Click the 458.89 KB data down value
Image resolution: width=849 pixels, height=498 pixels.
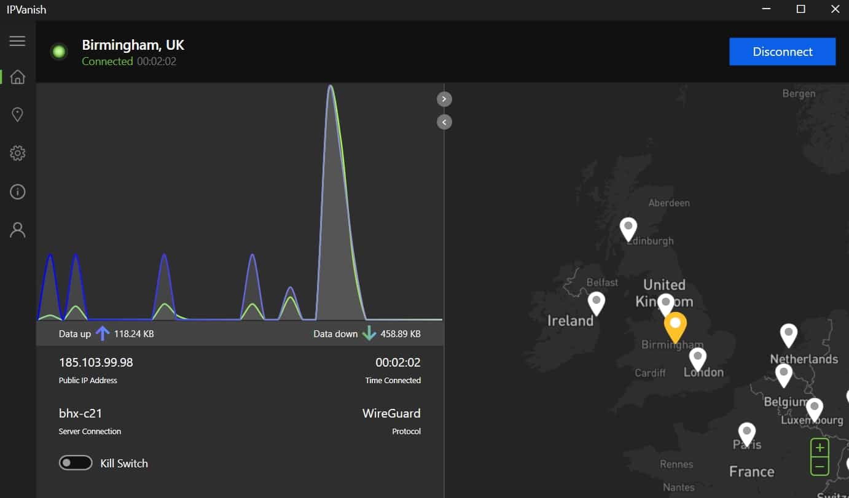click(401, 334)
